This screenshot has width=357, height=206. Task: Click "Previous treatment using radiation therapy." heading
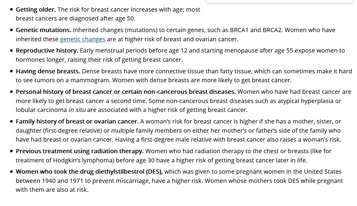point(80,151)
